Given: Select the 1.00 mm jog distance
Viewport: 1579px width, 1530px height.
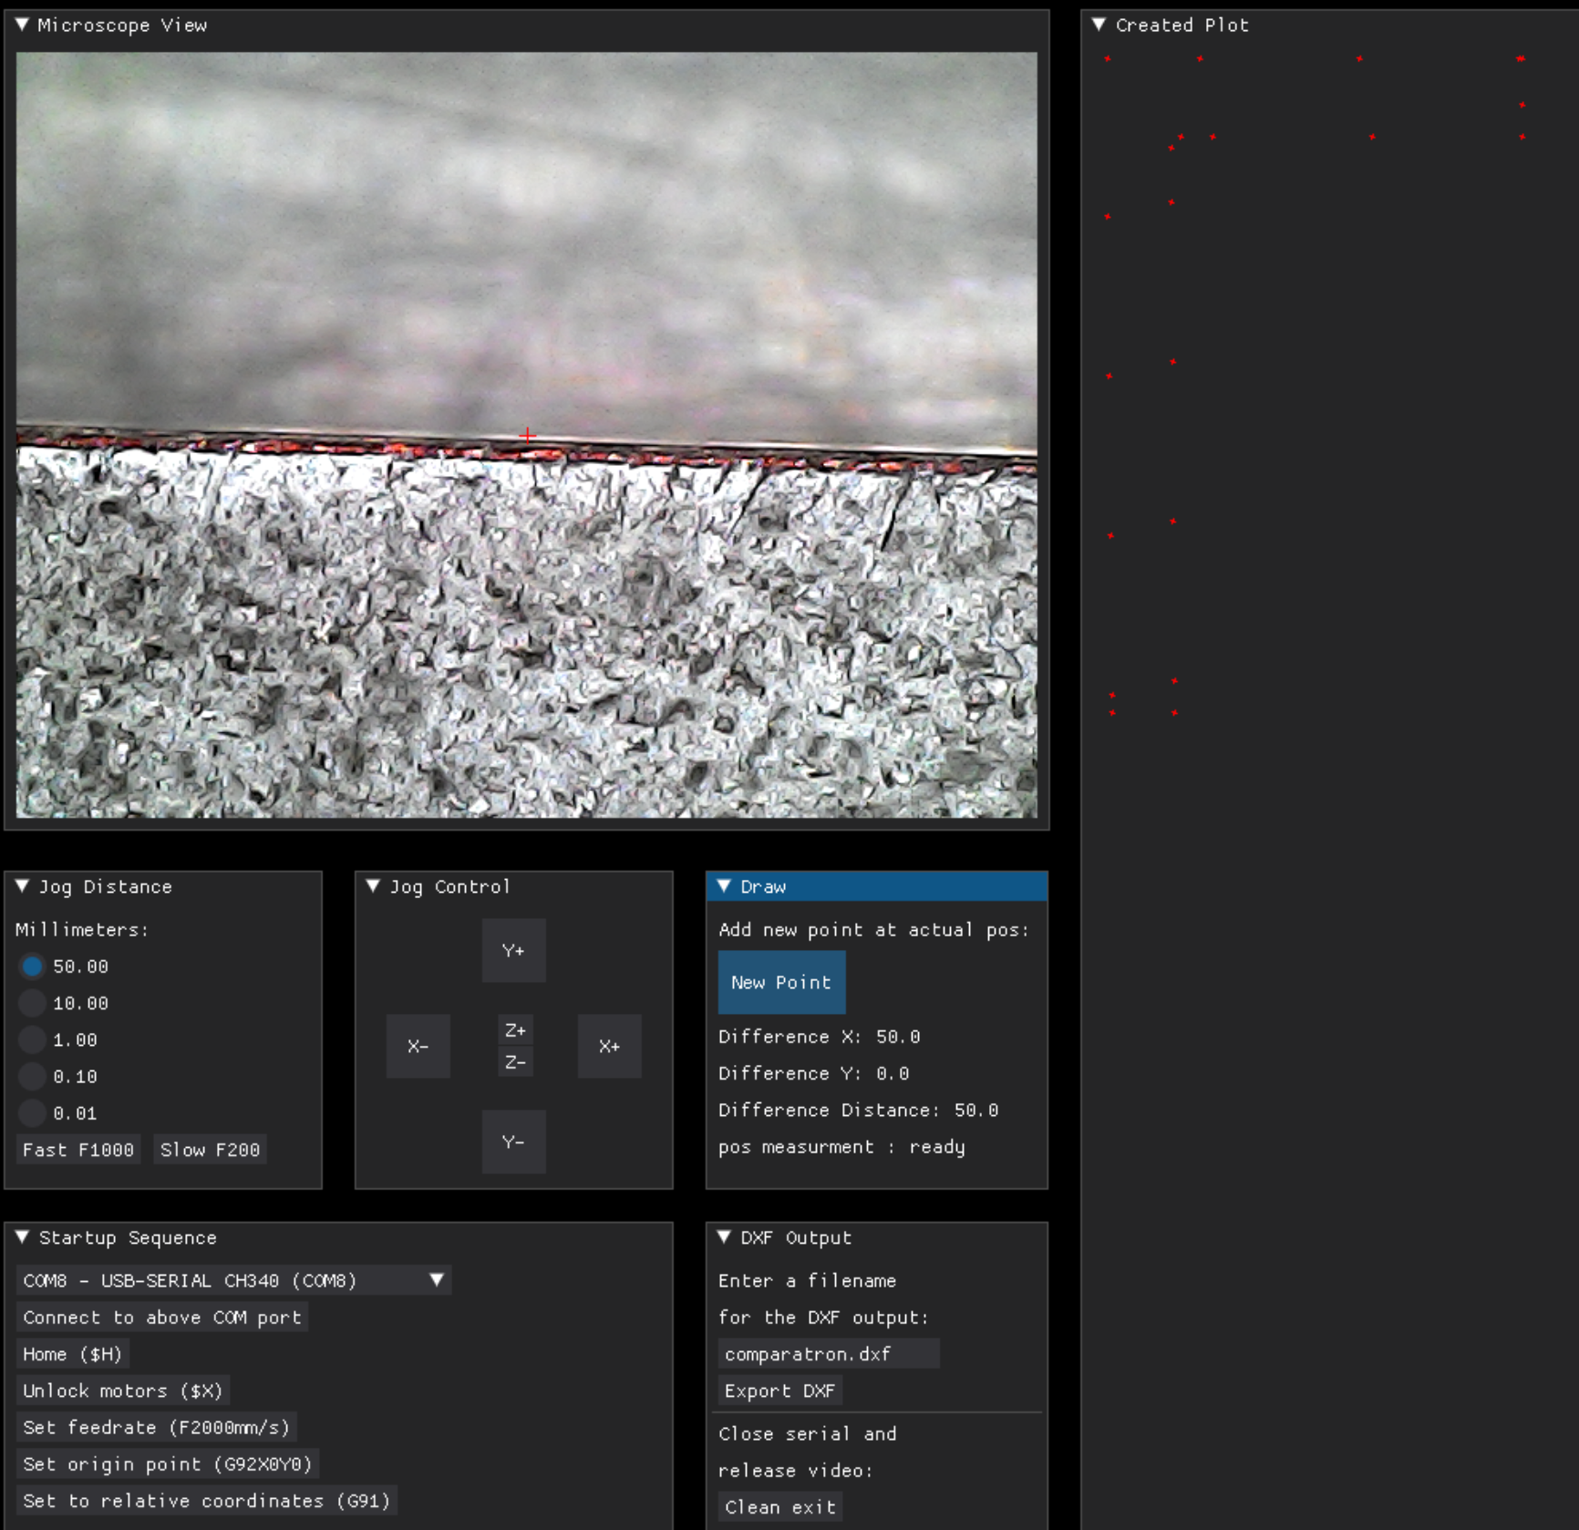Looking at the screenshot, I should coord(32,1039).
